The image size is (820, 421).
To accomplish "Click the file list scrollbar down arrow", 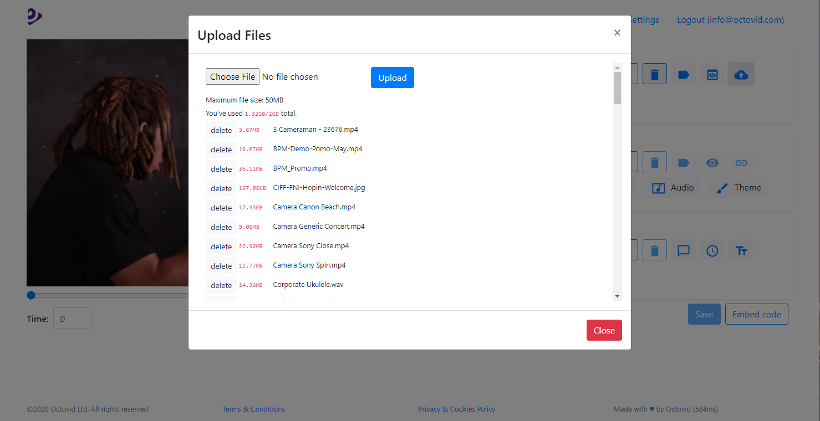I will pyautogui.click(x=617, y=296).
